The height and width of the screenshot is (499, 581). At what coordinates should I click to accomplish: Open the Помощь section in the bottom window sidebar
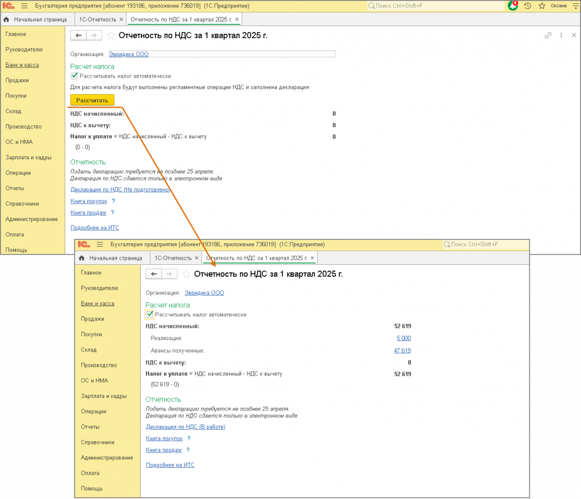(x=91, y=489)
